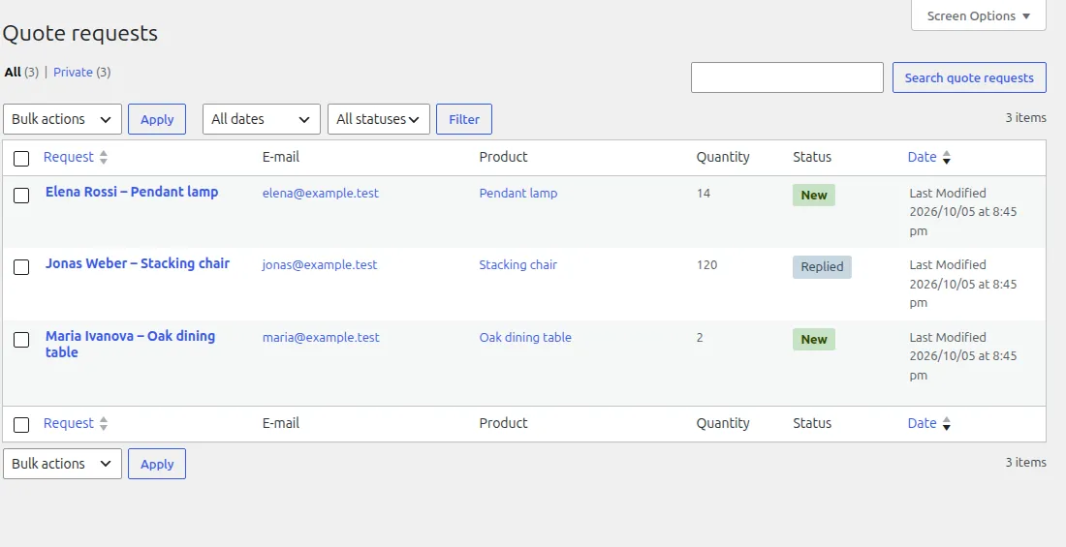This screenshot has width=1066, height=547.
Task: Click the maria@example.test email link
Action: pyautogui.click(x=321, y=337)
